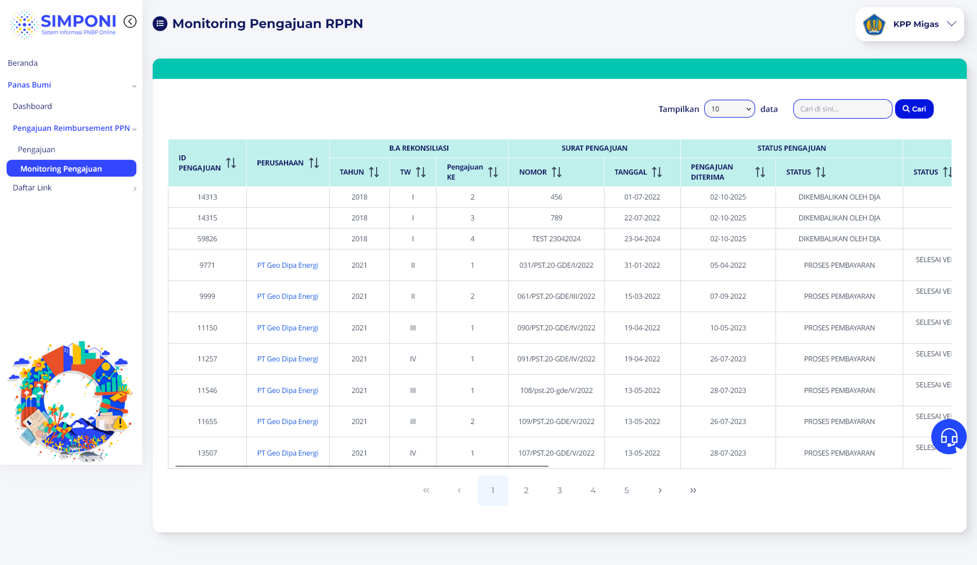Sort by ID Pengajuan column

[x=231, y=163]
